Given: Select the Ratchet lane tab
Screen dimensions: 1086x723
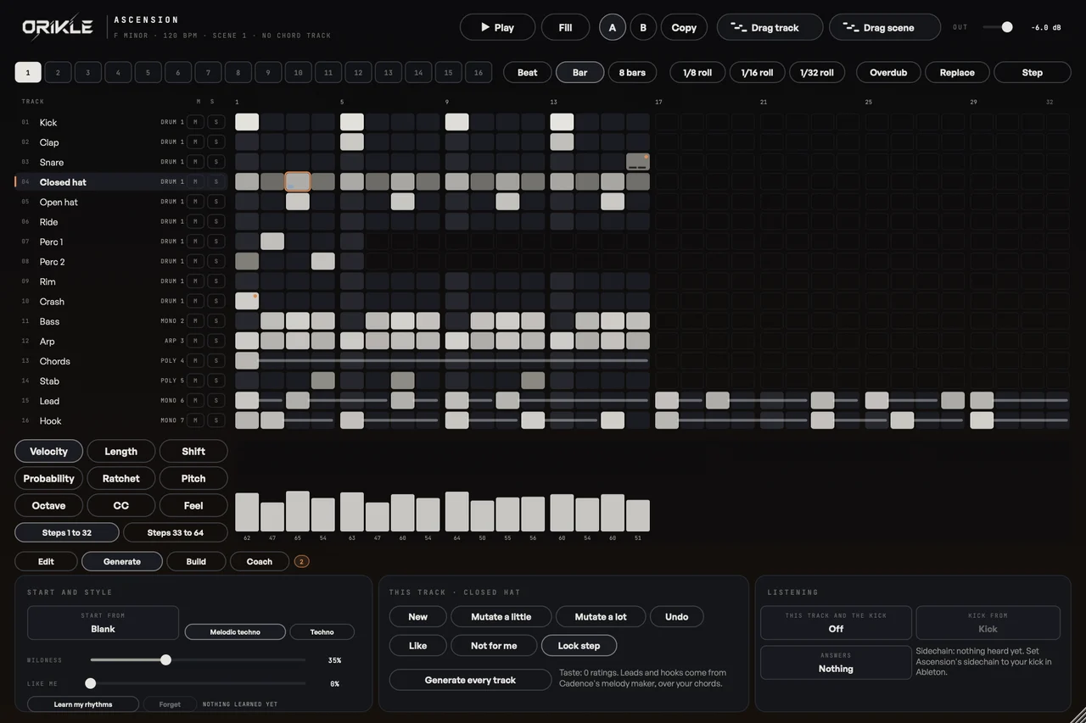Looking at the screenshot, I should (x=121, y=478).
